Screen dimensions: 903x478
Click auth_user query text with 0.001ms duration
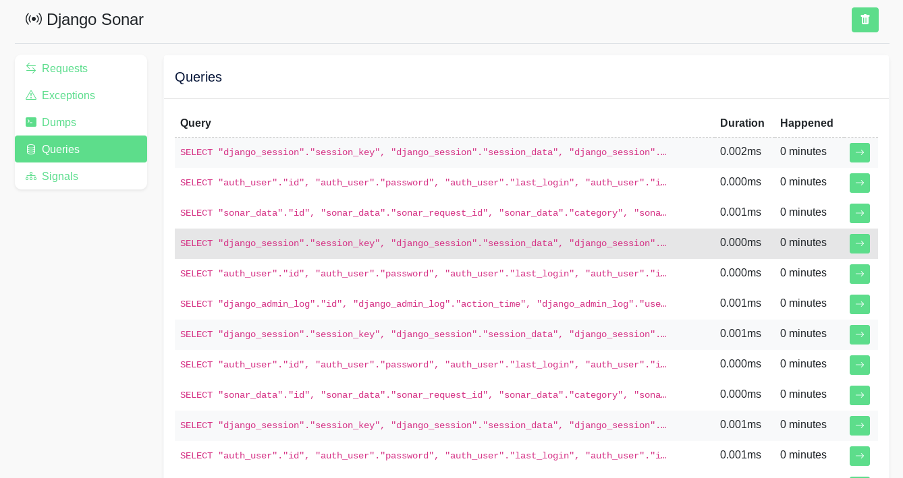tap(423, 456)
